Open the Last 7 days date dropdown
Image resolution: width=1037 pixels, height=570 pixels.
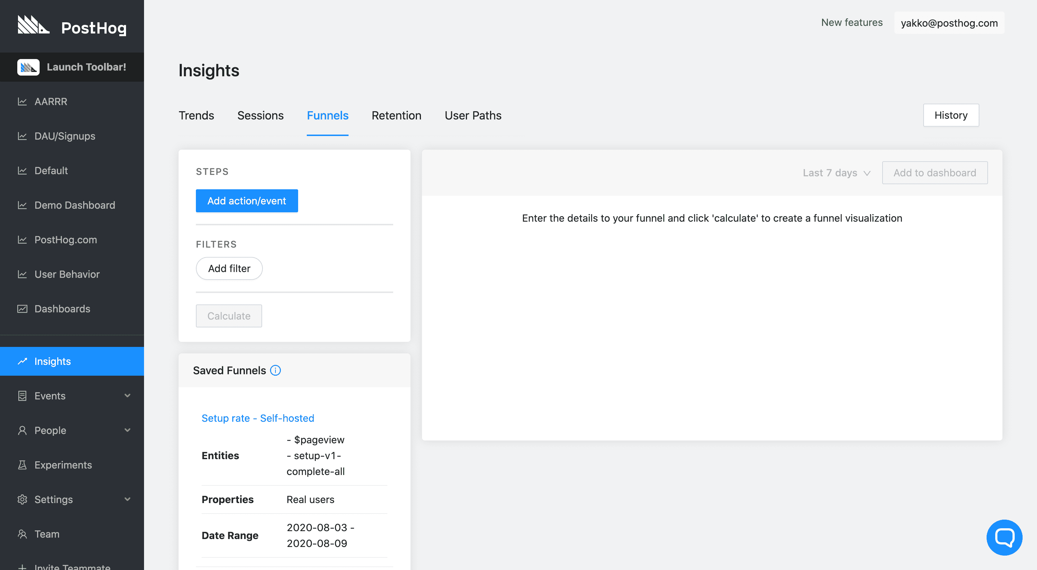pos(836,173)
